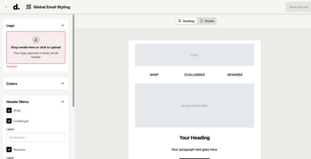This screenshot has width=311, height=159.
Task: Click the 'Colors' section heading
Action: click(12, 84)
